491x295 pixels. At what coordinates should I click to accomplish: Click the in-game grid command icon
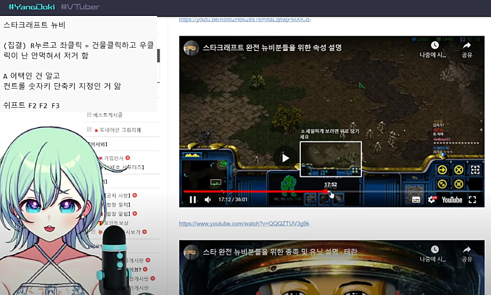pyautogui.click(x=475, y=170)
